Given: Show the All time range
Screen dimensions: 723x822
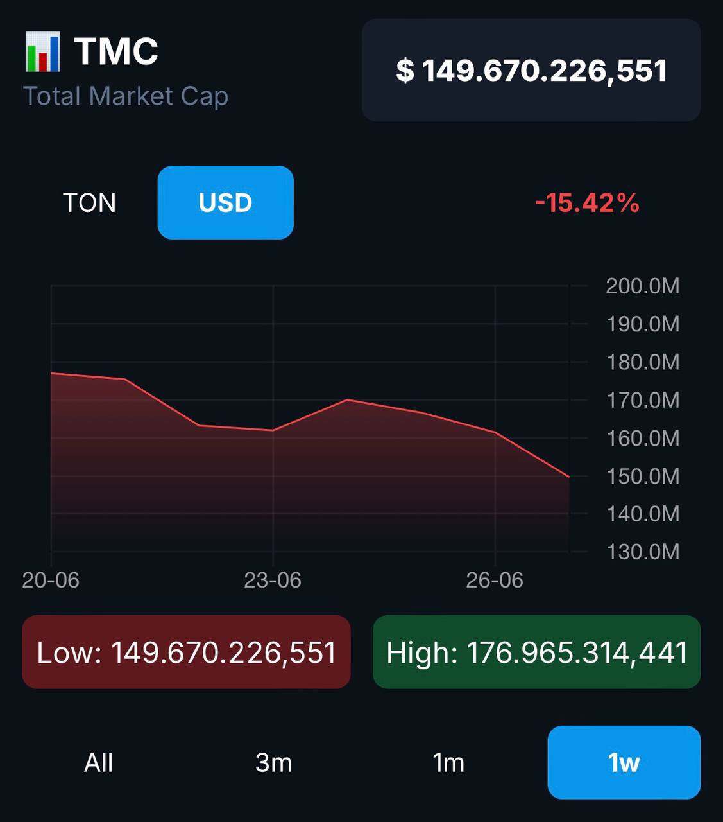Looking at the screenshot, I should click(99, 763).
